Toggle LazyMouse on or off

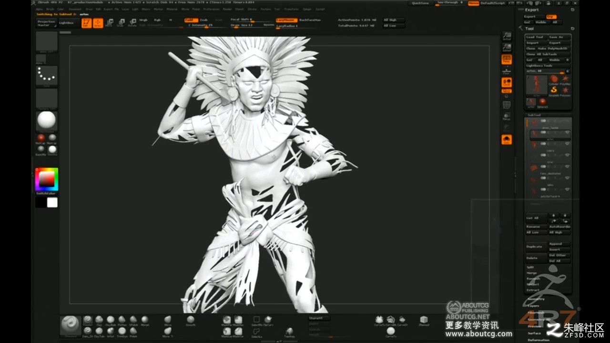click(x=286, y=20)
